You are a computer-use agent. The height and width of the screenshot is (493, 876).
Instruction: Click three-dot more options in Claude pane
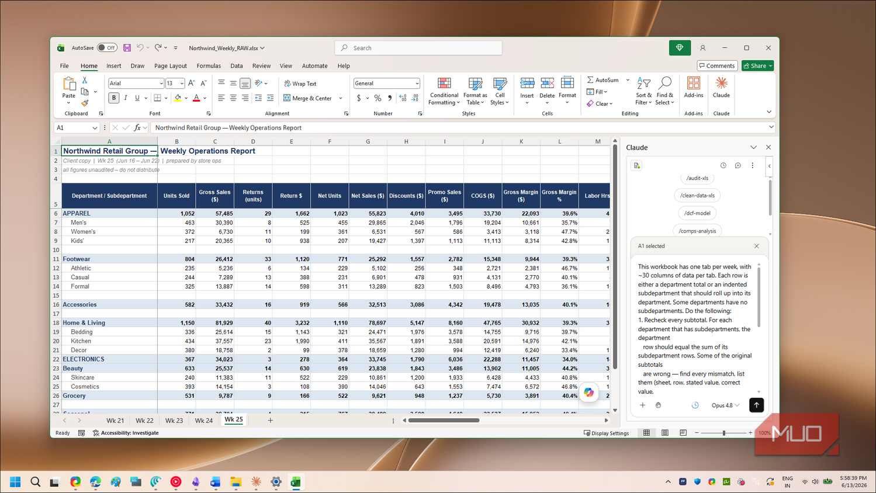753,165
